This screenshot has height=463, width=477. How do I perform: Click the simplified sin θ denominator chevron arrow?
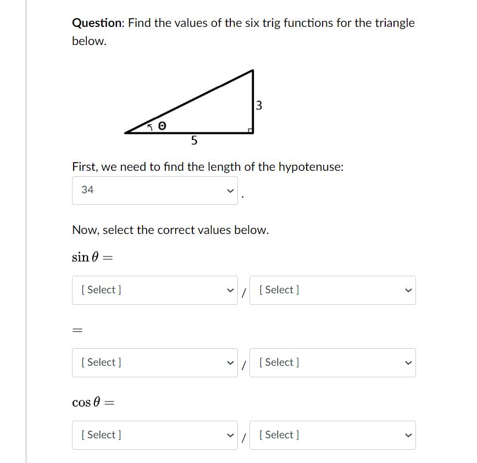tap(407, 362)
